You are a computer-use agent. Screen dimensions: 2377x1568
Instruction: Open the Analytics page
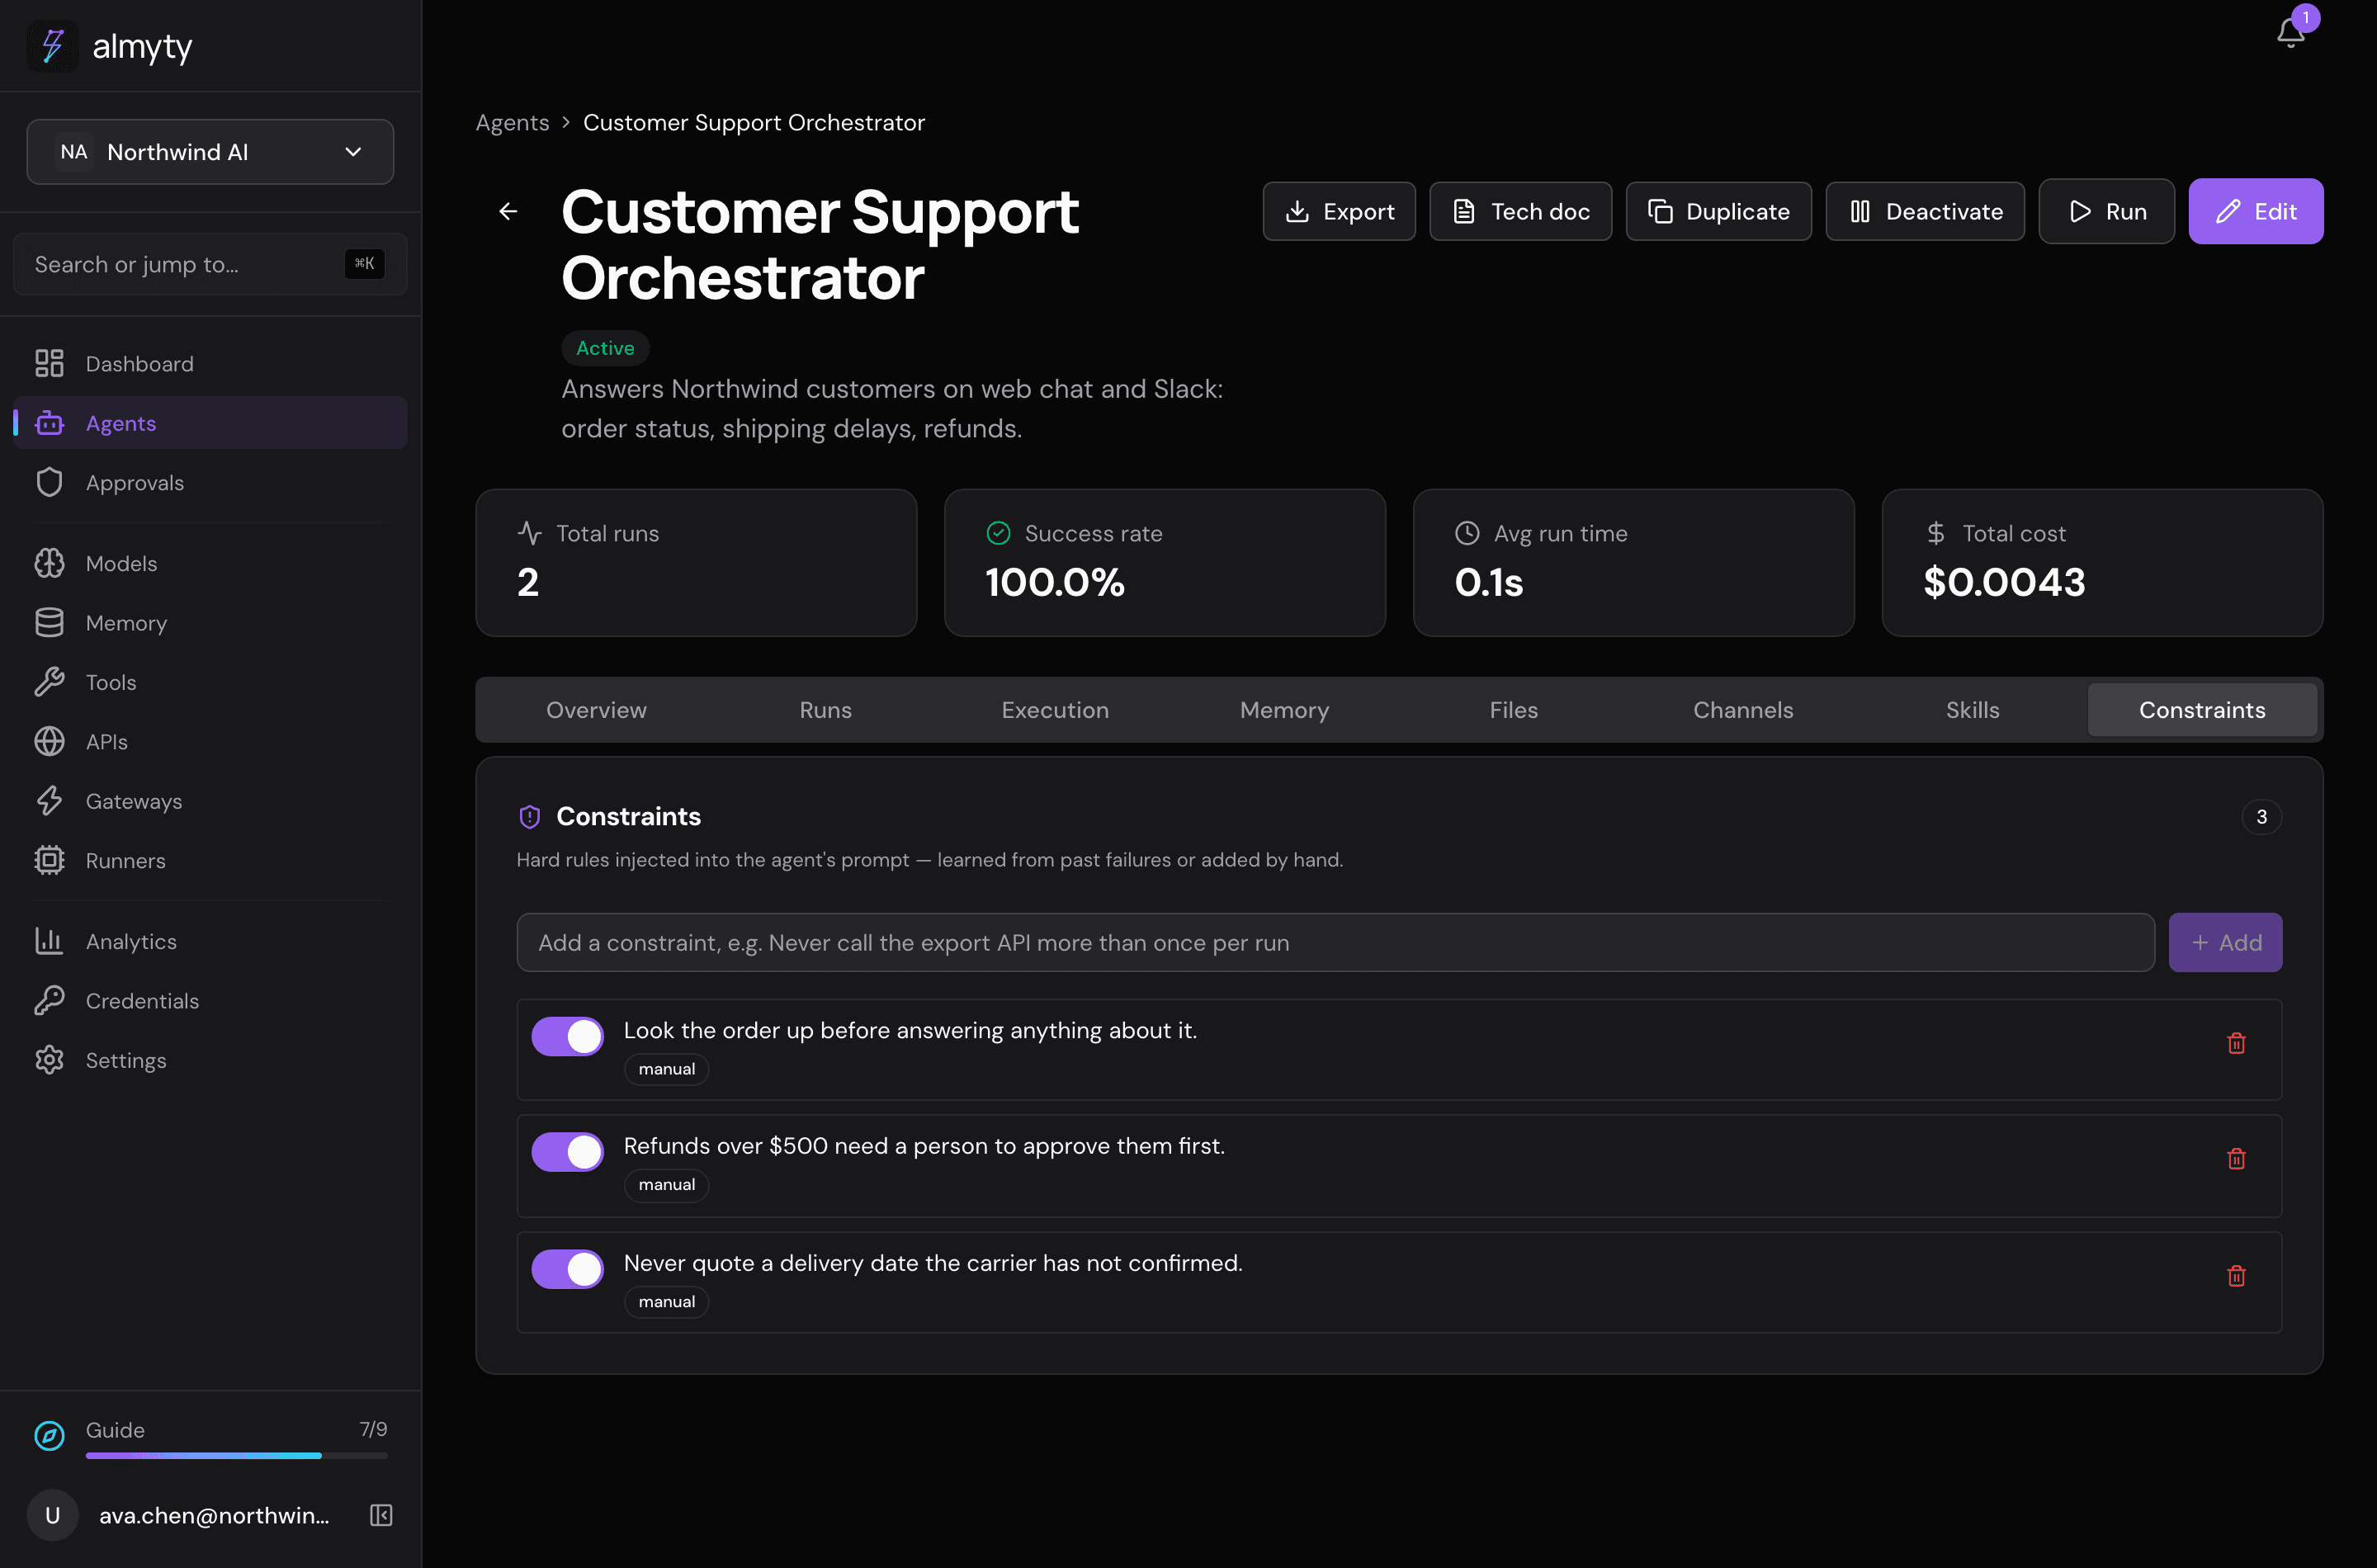tap(210, 941)
